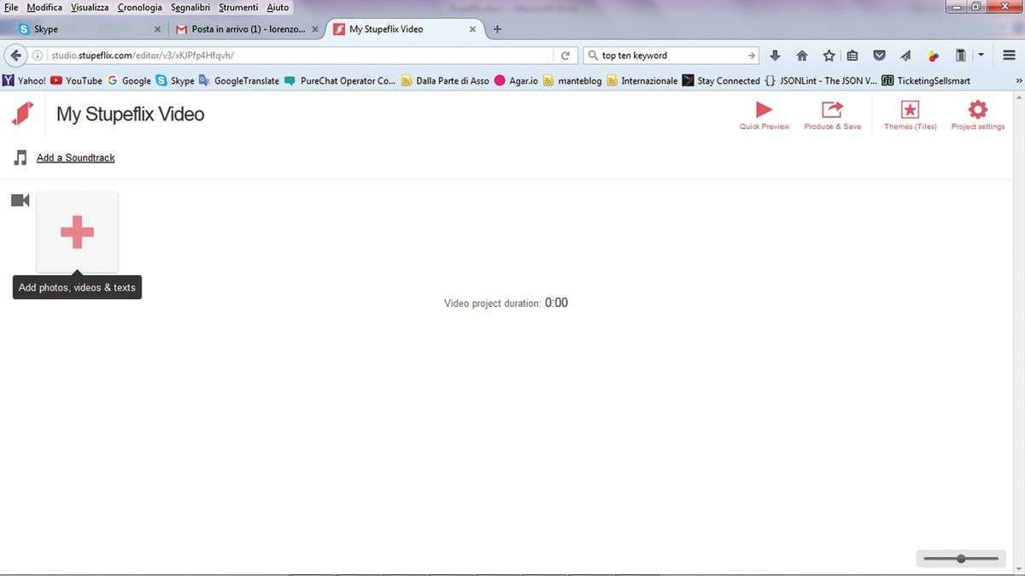This screenshot has width=1025, height=576.
Task: Click the red plus add-media tile
Action: coord(77,232)
